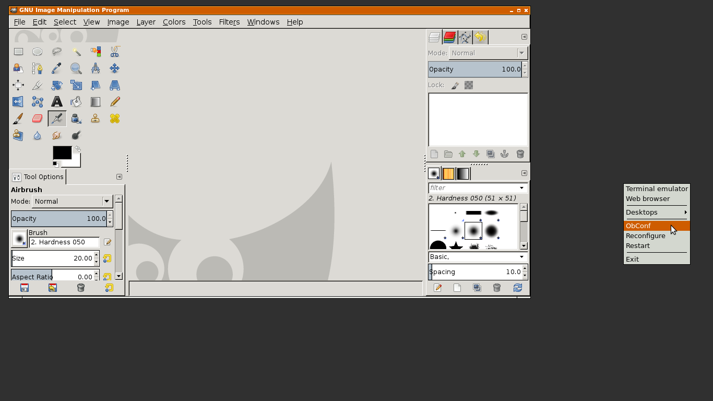Viewport: 713px width, 401px height.
Task: Save the tool preset in Tool Options
Action: pyautogui.click(x=25, y=288)
